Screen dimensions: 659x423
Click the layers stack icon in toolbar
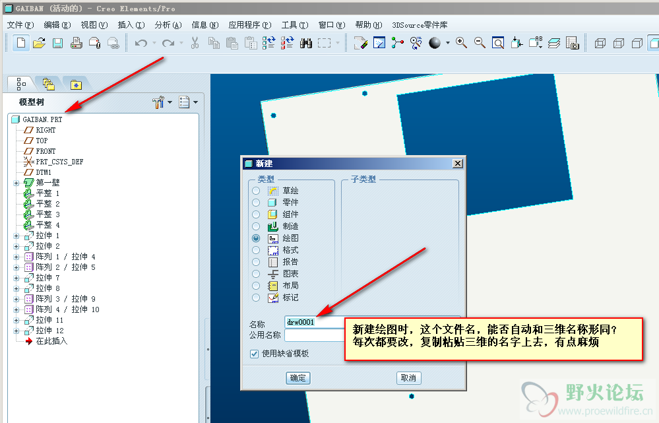click(x=554, y=43)
